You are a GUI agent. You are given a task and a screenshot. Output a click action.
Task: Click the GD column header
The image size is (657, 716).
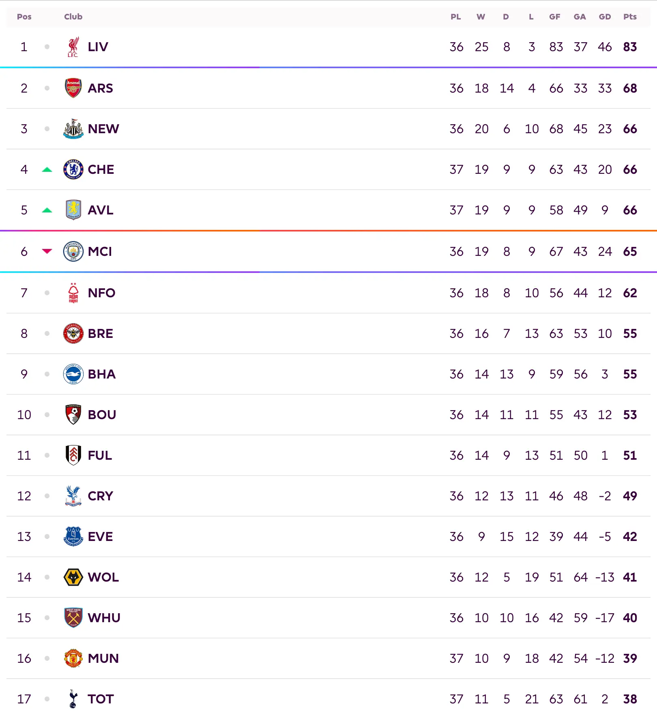(x=605, y=17)
